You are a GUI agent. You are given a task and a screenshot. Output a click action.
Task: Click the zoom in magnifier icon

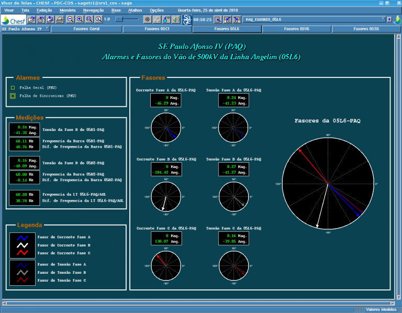(80, 19)
